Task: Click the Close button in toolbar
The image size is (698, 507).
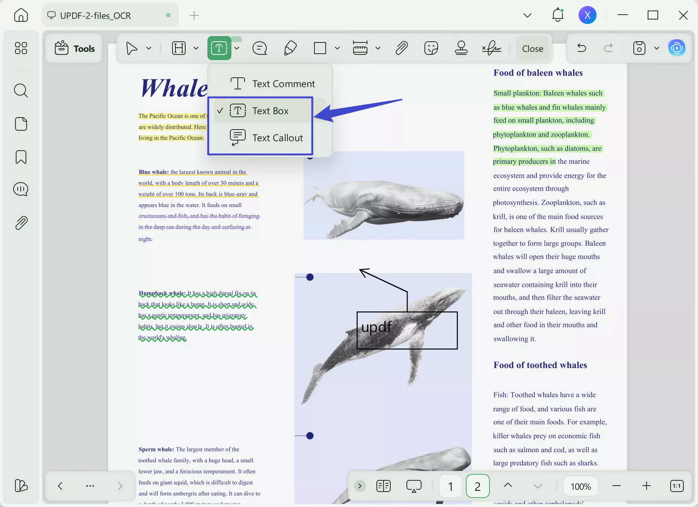Action: [x=532, y=48]
